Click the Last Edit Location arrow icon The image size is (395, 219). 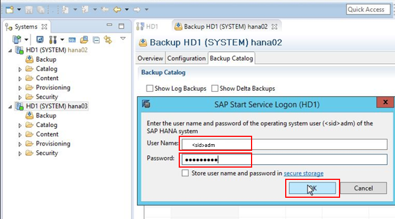[x=105, y=10]
